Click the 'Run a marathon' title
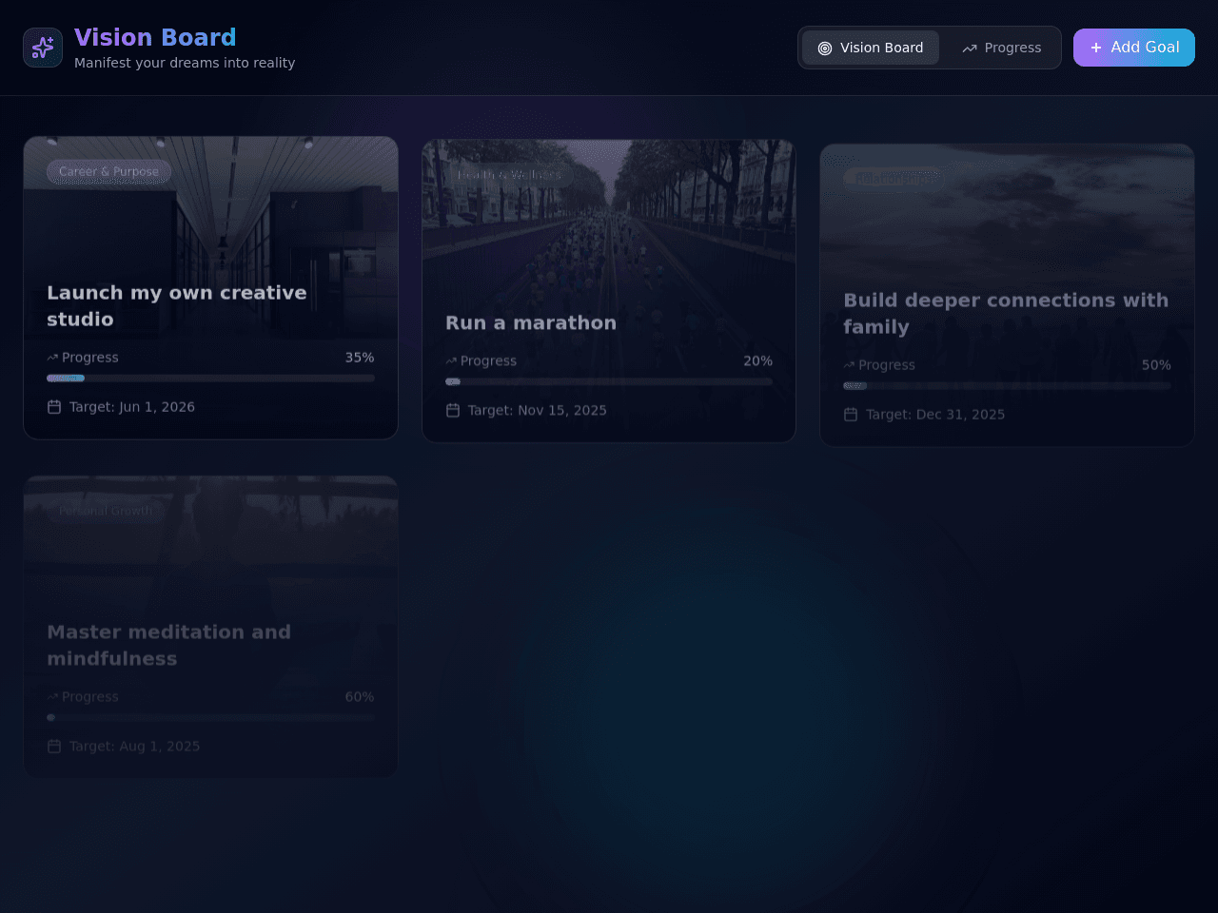Image resolution: width=1218 pixels, height=913 pixels. [531, 323]
